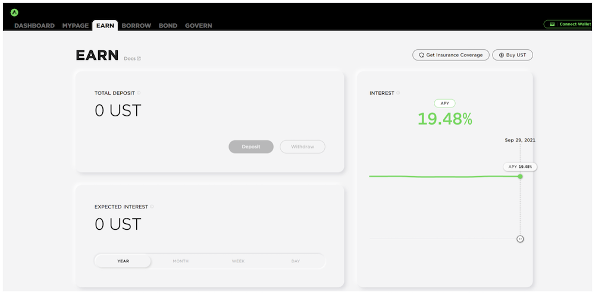Click the info icon next to EXPECTED INTEREST
Screen dimensions: 595x295
(x=152, y=207)
